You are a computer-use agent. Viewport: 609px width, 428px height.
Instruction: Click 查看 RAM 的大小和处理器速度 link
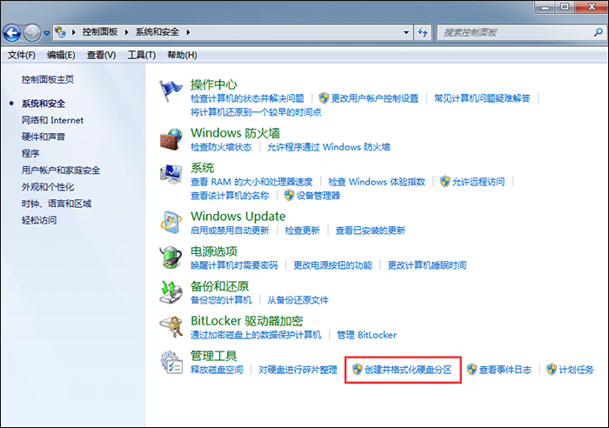[x=251, y=182]
